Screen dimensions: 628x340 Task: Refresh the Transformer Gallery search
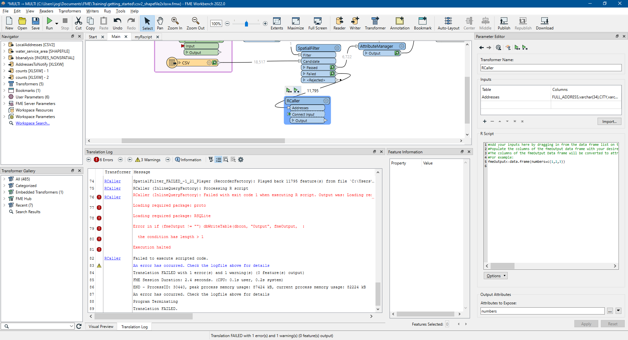pyautogui.click(x=79, y=326)
